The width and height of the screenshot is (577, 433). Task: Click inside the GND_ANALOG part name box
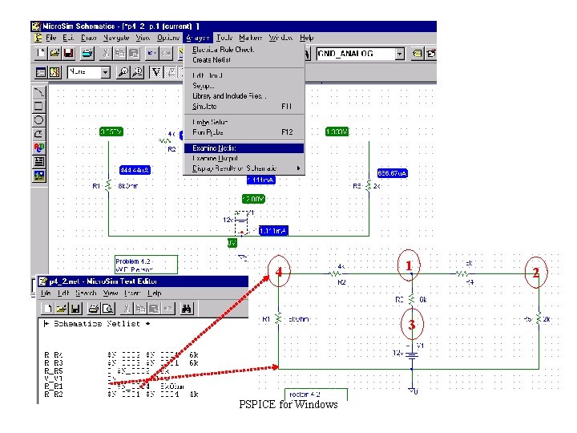click(356, 55)
